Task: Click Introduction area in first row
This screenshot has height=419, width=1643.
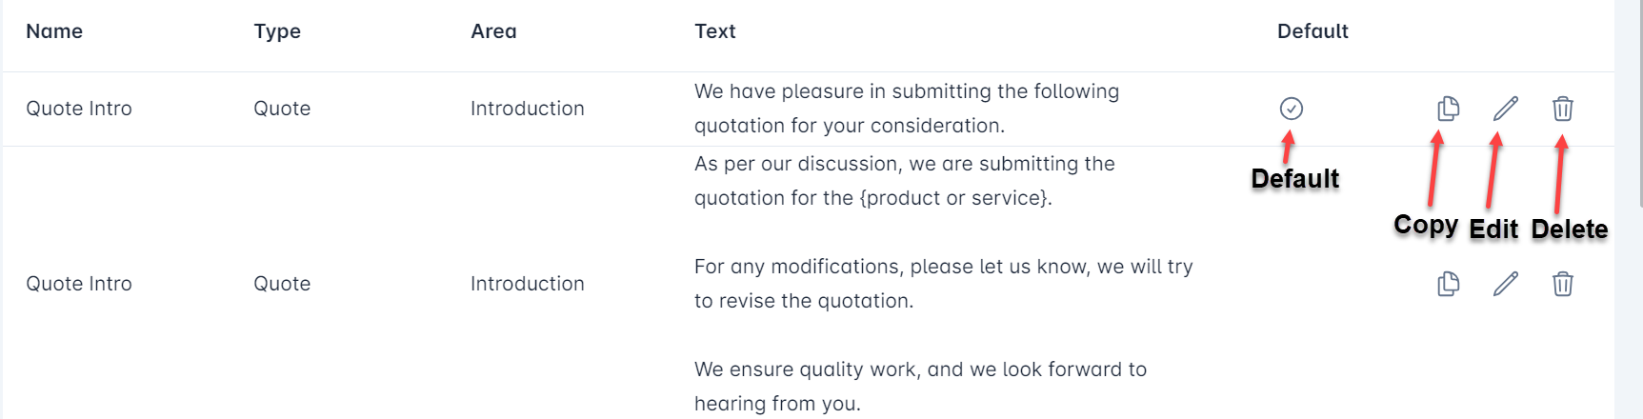Action: coord(528,109)
